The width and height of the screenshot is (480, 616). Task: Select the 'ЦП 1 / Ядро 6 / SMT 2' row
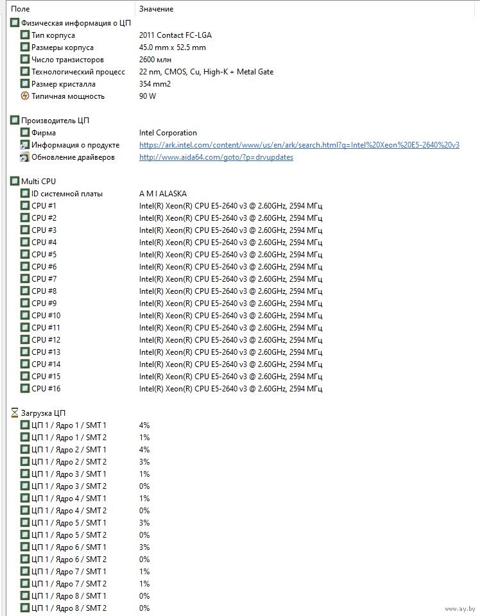pos(69,559)
